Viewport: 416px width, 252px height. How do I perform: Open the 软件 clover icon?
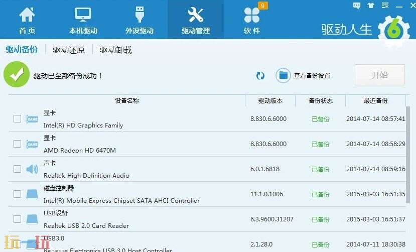(x=252, y=15)
